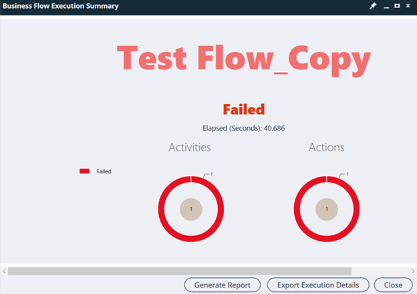Image resolution: width=417 pixels, height=294 pixels.
Task: Click the right scroll arrow
Action: pos(412,271)
